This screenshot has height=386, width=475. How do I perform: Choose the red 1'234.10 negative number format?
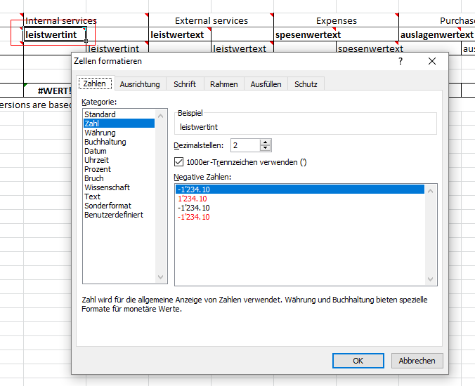[193, 199]
